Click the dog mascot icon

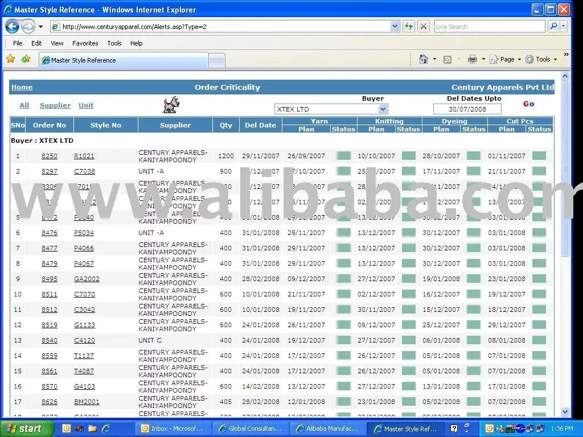pyautogui.click(x=171, y=104)
